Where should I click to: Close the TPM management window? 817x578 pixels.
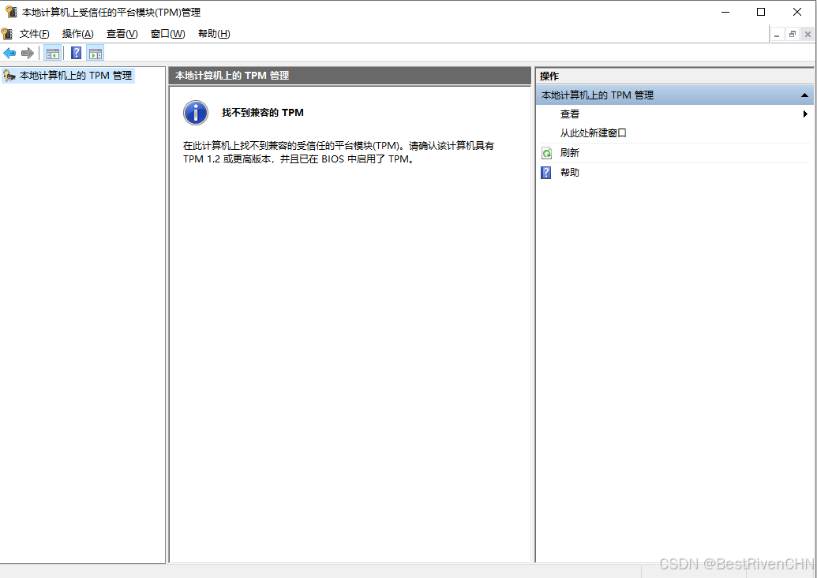click(x=797, y=12)
